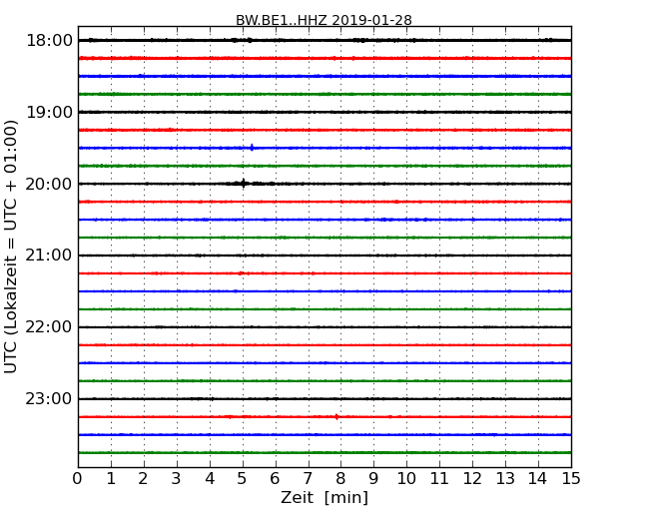Click the x-axis tick label 5
Screen dimensions: 649x519
pyautogui.click(x=243, y=478)
